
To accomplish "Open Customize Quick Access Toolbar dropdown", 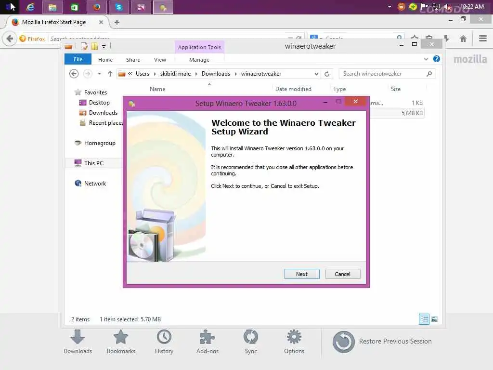I will click(104, 47).
